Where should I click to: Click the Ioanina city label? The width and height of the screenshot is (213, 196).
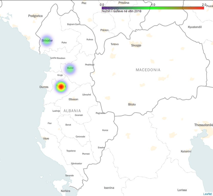click(x=109, y=188)
